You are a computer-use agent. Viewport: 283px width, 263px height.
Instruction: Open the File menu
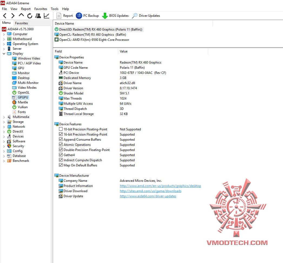click(x=4, y=9)
